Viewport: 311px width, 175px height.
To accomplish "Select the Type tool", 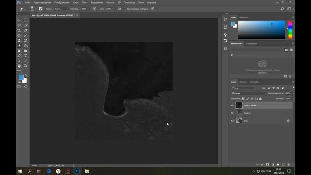I will (x=26, y=56).
